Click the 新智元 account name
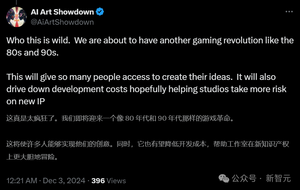The width and height of the screenshot is (300, 190). (x=278, y=178)
